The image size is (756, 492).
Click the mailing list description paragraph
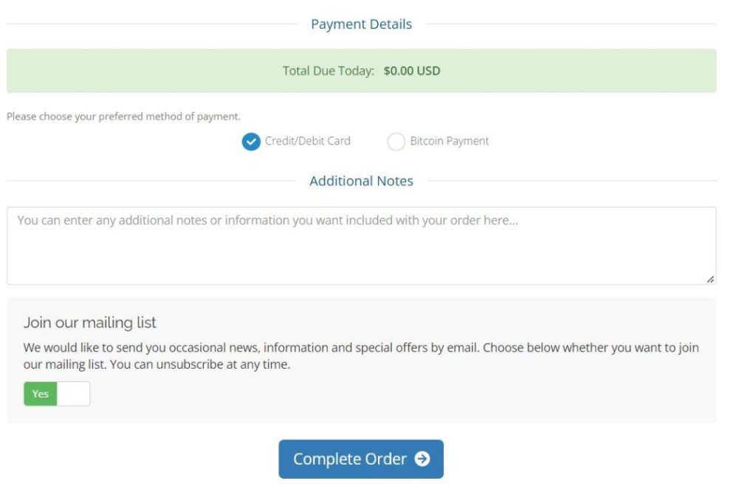pos(361,356)
